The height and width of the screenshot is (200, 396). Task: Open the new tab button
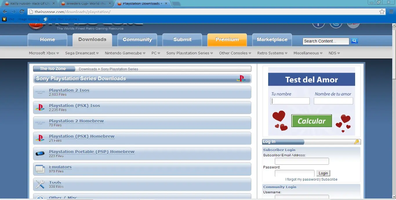coord(176,4)
